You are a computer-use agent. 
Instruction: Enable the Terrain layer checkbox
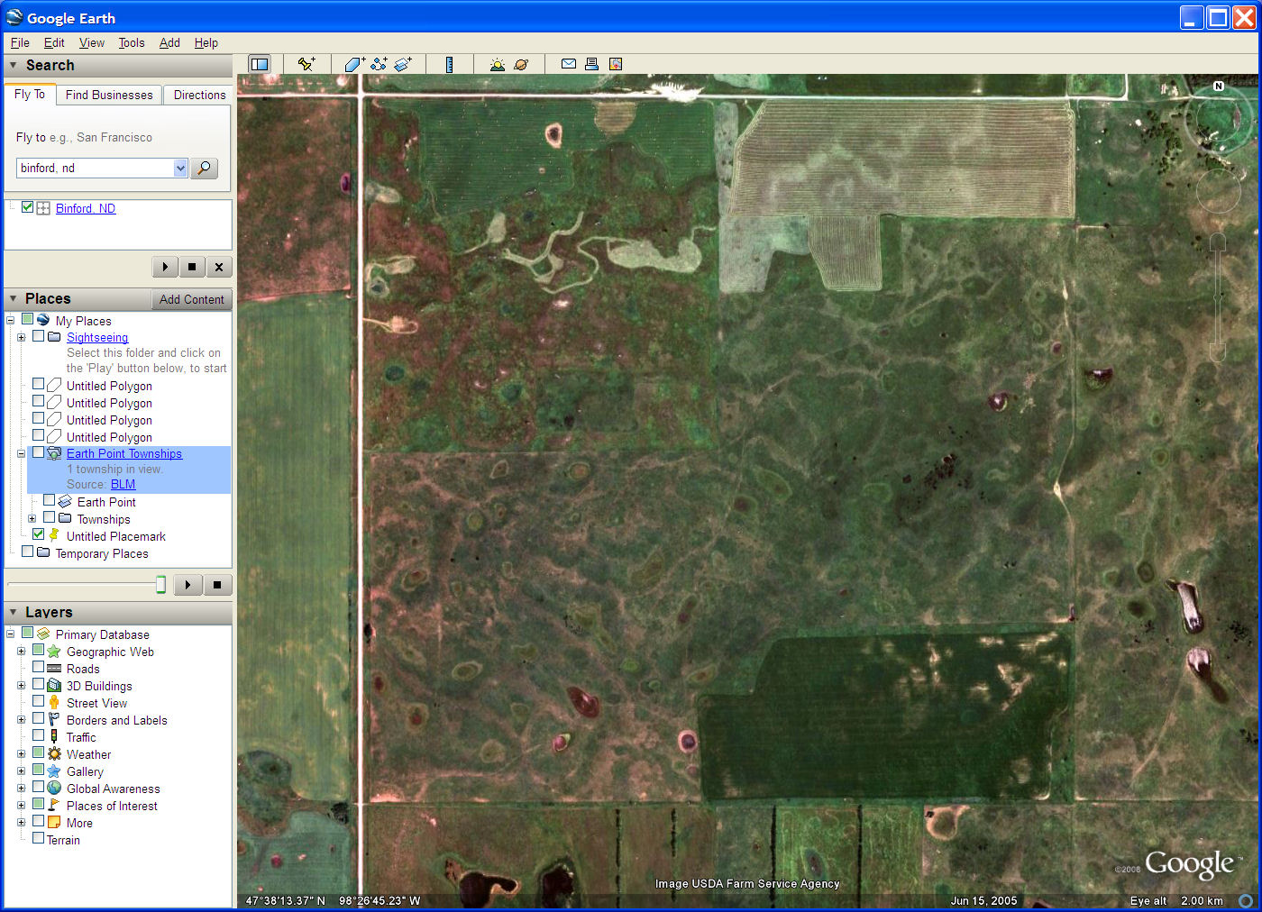(38, 839)
